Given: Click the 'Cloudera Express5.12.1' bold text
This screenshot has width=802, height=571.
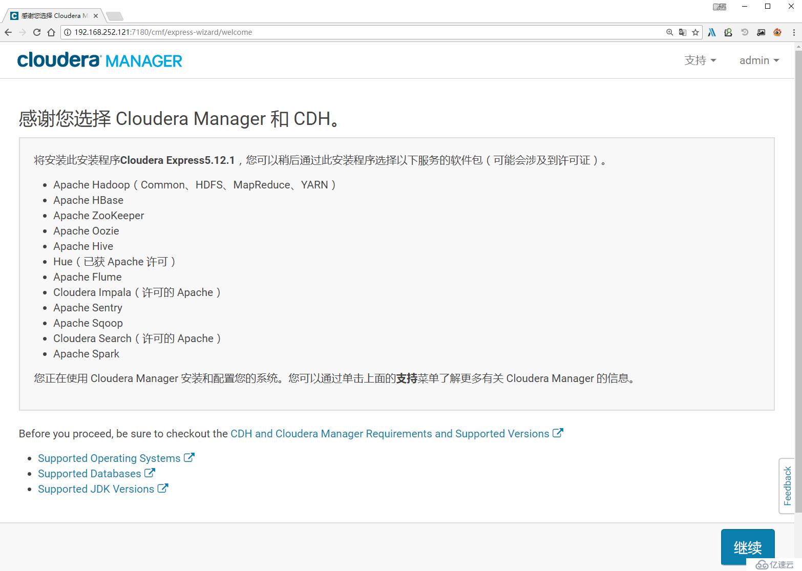Looking at the screenshot, I should [177, 160].
